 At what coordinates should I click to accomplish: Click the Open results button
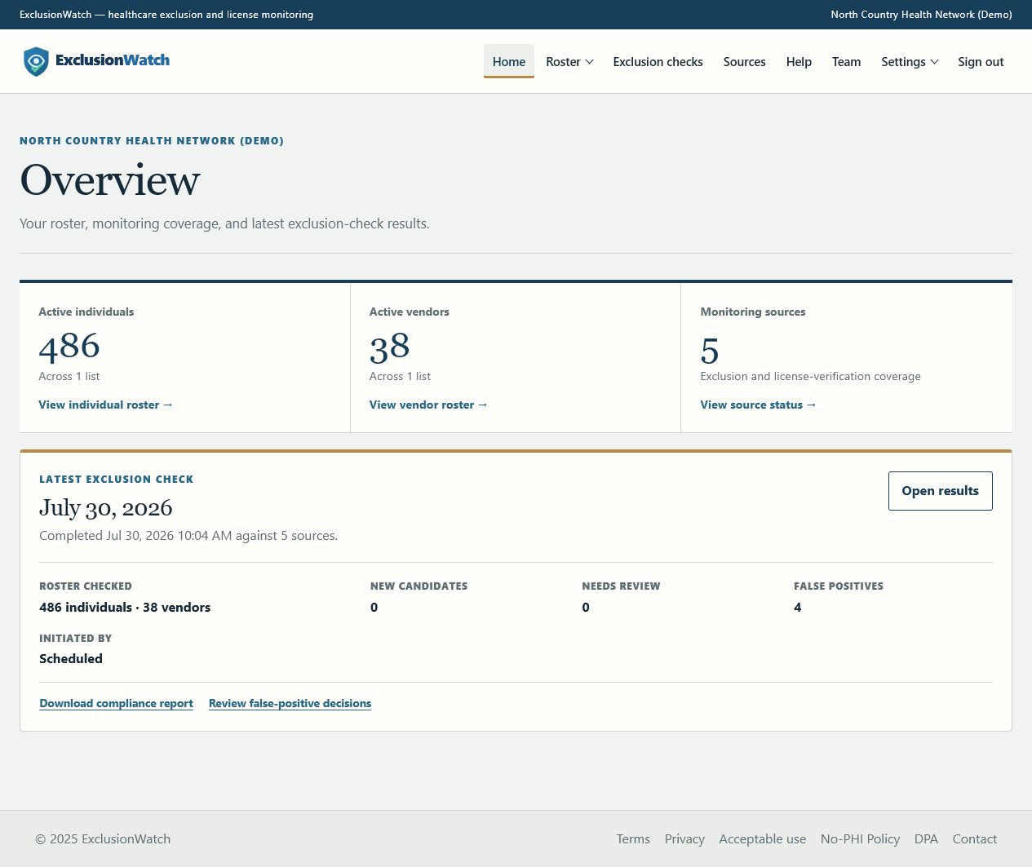(940, 491)
